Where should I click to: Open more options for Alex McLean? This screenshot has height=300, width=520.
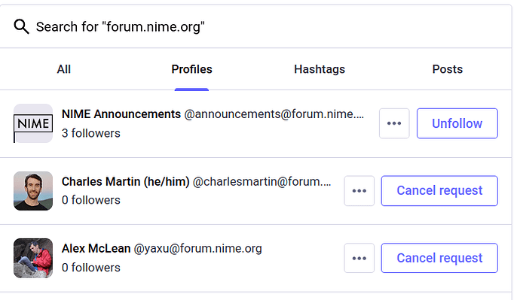coord(359,258)
